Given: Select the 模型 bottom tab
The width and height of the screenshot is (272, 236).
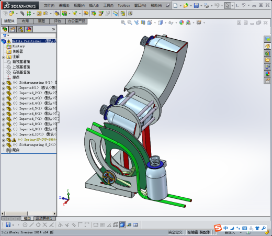Looking at the screenshot, I should (x=27, y=218).
